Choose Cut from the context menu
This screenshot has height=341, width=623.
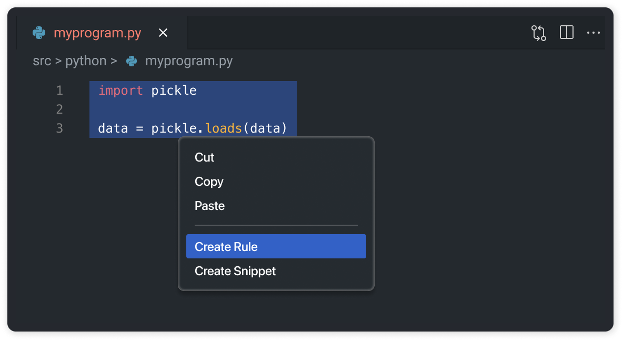204,157
